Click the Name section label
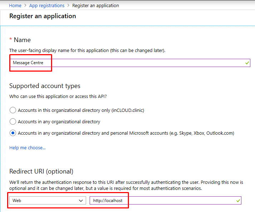The image size is (255, 212). [x=22, y=40]
